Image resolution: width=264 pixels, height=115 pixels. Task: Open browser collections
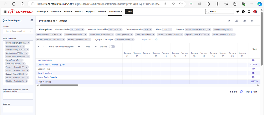click(235, 4)
